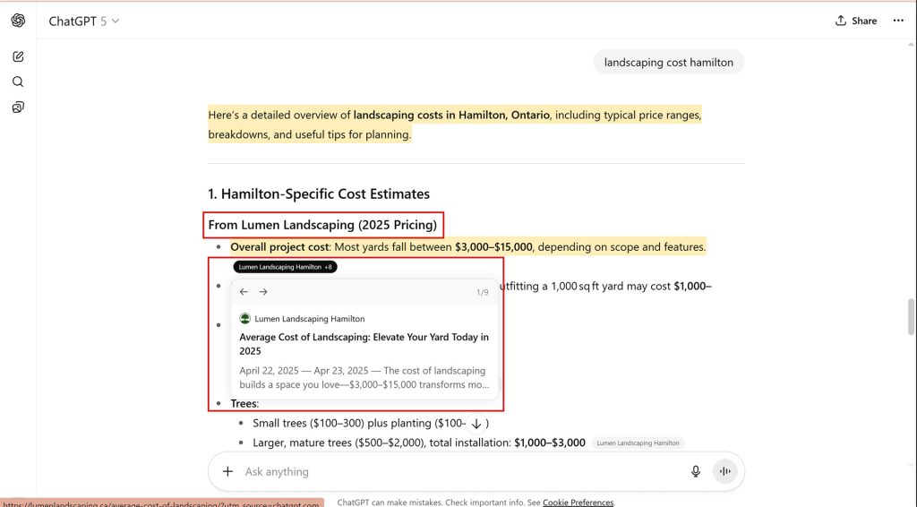Expand the ChatGPT 5 model selector

coord(84,21)
